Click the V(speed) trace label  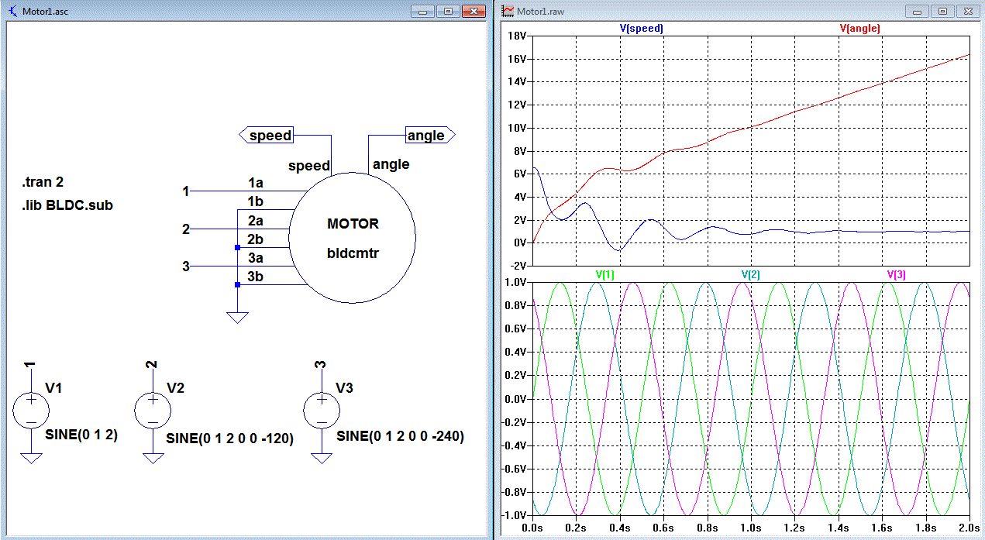pos(642,28)
